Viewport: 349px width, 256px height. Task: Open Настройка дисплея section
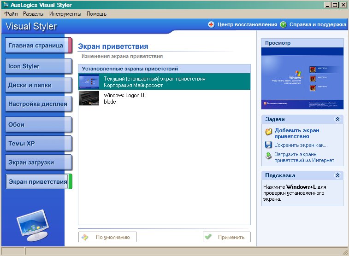click(39, 104)
